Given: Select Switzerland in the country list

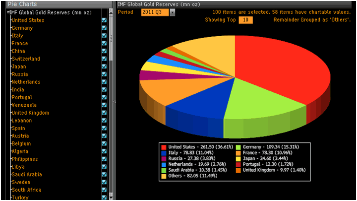Looking at the screenshot, I should click(x=26, y=59).
